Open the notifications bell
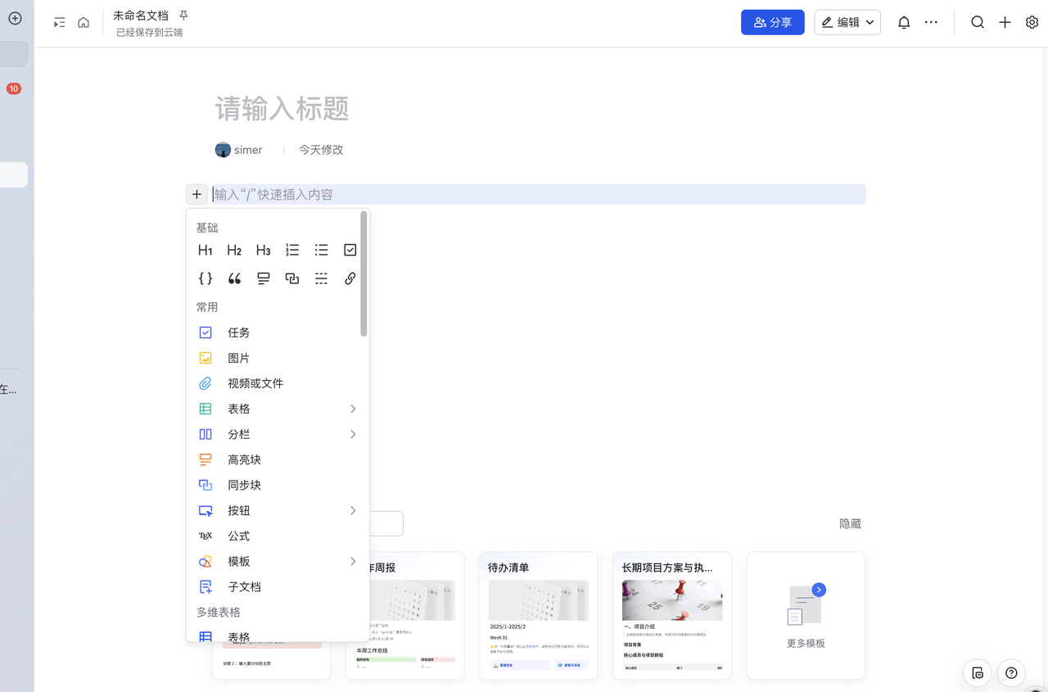The width and height of the screenshot is (1048, 692). coord(904,23)
